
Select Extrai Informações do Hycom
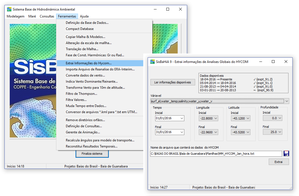(x=100, y=63)
